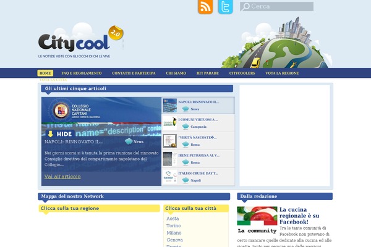Select the VERITÀ NASCOSTE article
Screen dimensions: 371x247
198,141
